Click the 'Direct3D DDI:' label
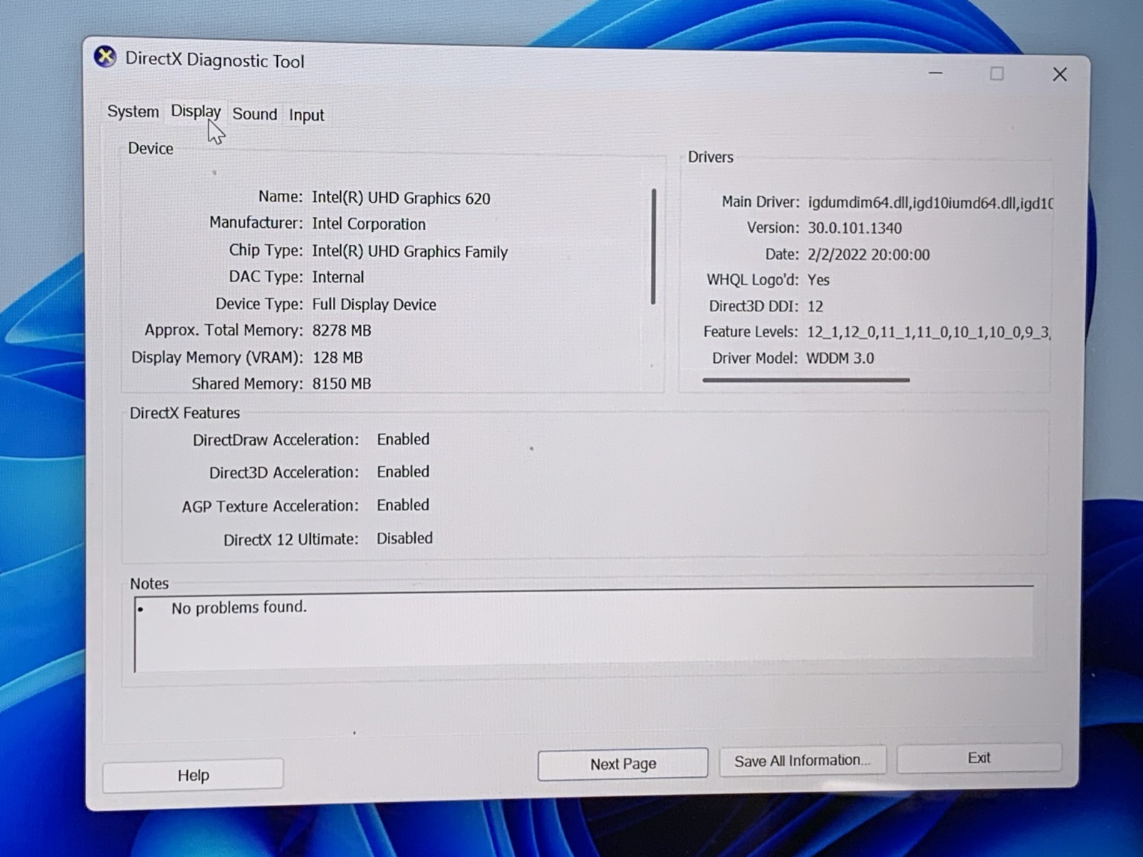Viewport: 1143px width, 857px height. 754,306
